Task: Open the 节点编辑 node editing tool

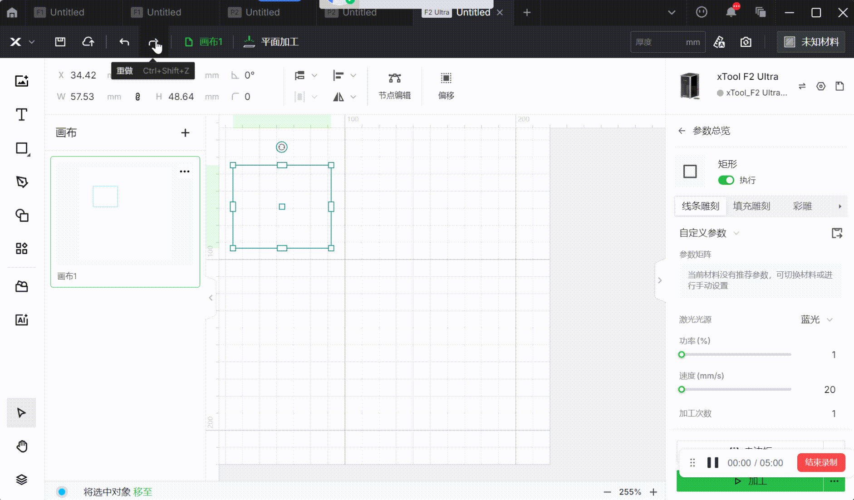Action: coord(394,86)
